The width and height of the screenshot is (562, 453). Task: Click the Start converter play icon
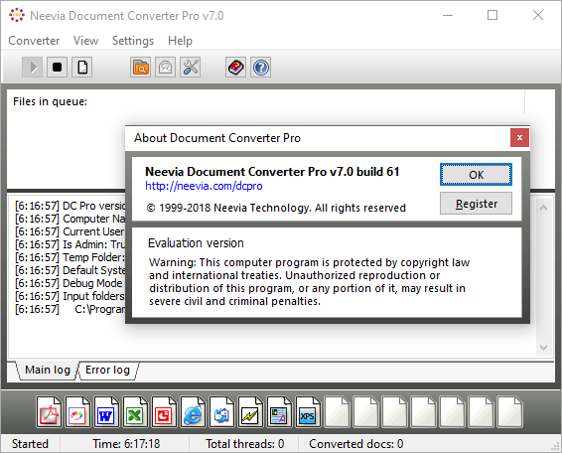[x=33, y=68]
